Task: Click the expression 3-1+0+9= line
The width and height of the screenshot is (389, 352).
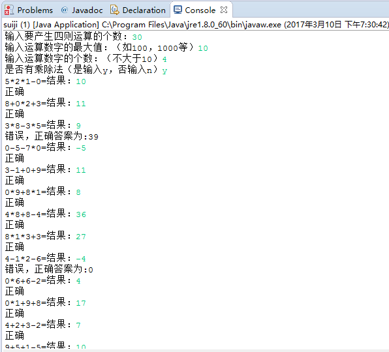Action: point(46,169)
